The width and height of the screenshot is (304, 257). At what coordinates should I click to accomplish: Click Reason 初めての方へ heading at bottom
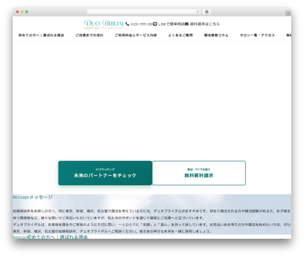coord(50,237)
